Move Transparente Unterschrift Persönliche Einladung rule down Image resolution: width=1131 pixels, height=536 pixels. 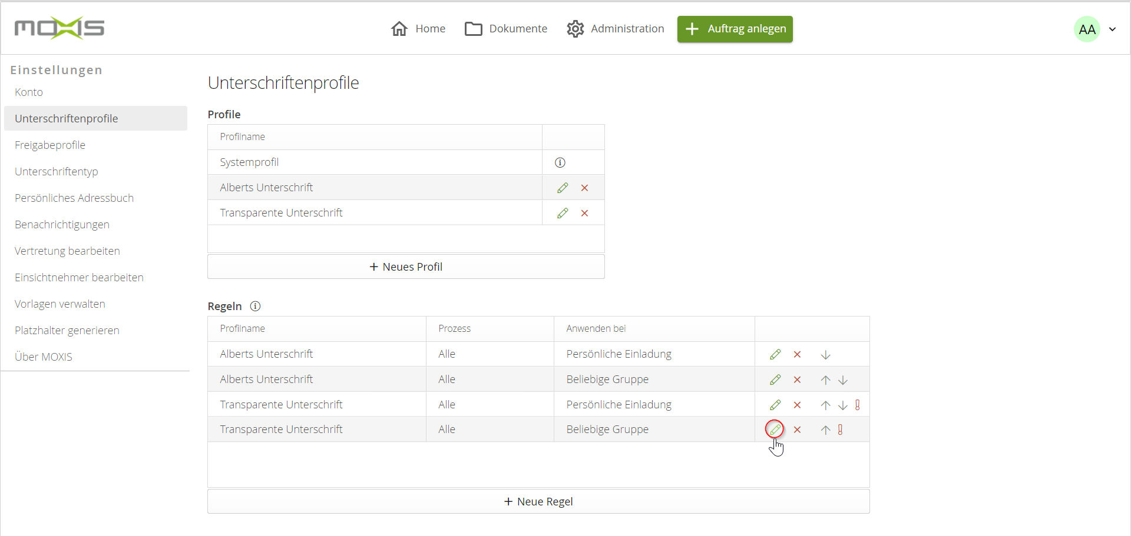[x=843, y=405]
